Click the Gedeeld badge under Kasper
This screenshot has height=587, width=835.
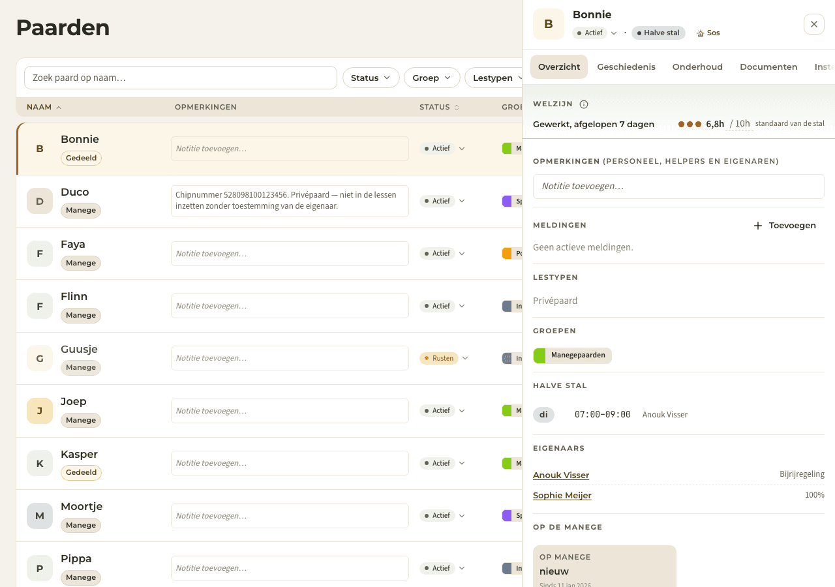coord(81,472)
